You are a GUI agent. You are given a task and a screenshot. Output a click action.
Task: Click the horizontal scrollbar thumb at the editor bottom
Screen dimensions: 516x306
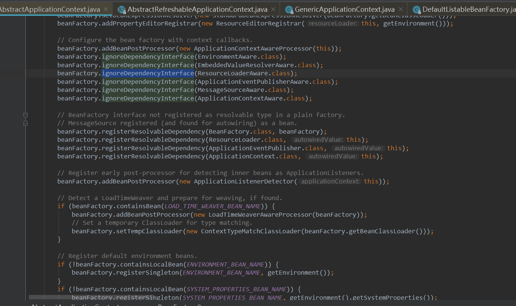tap(91, 297)
